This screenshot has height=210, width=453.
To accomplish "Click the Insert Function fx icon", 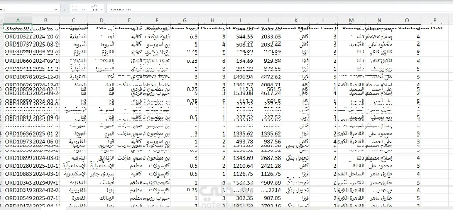I will [x=95, y=7].
